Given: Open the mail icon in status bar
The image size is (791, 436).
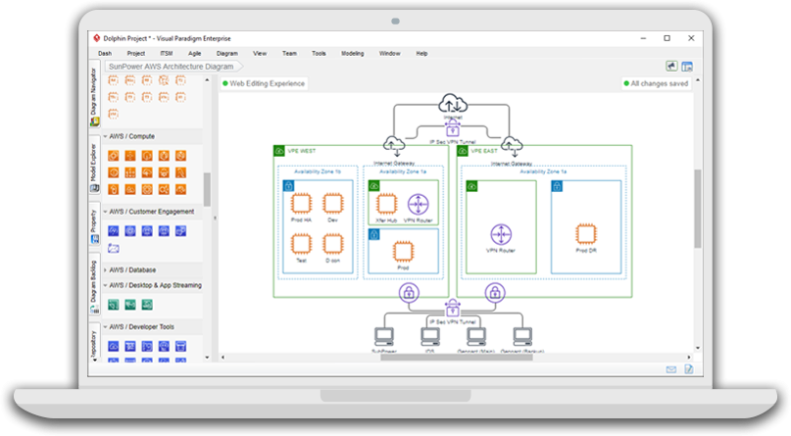Looking at the screenshot, I should pyautogui.click(x=671, y=369).
